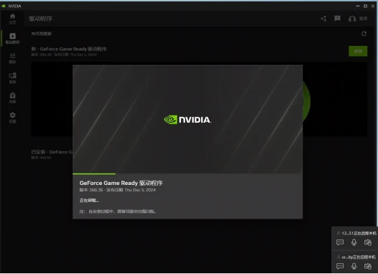The image size is (378, 274).
Task: Open the Redeem gift sidebar icon
Action: point(13,98)
